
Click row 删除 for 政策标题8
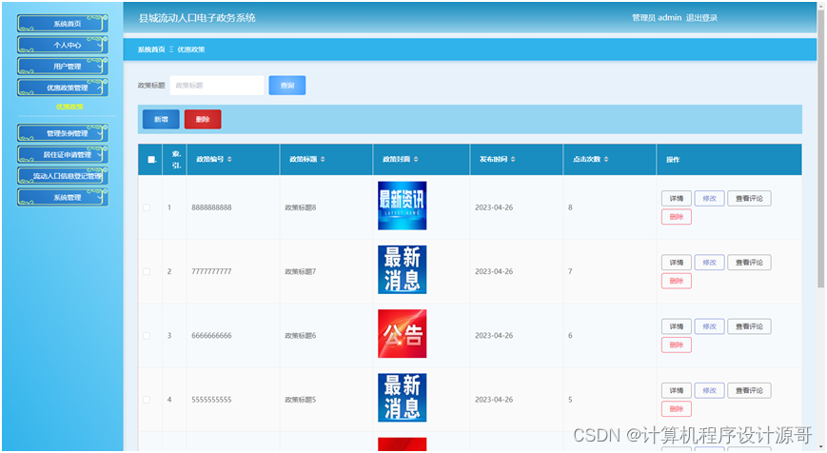coord(676,217)
